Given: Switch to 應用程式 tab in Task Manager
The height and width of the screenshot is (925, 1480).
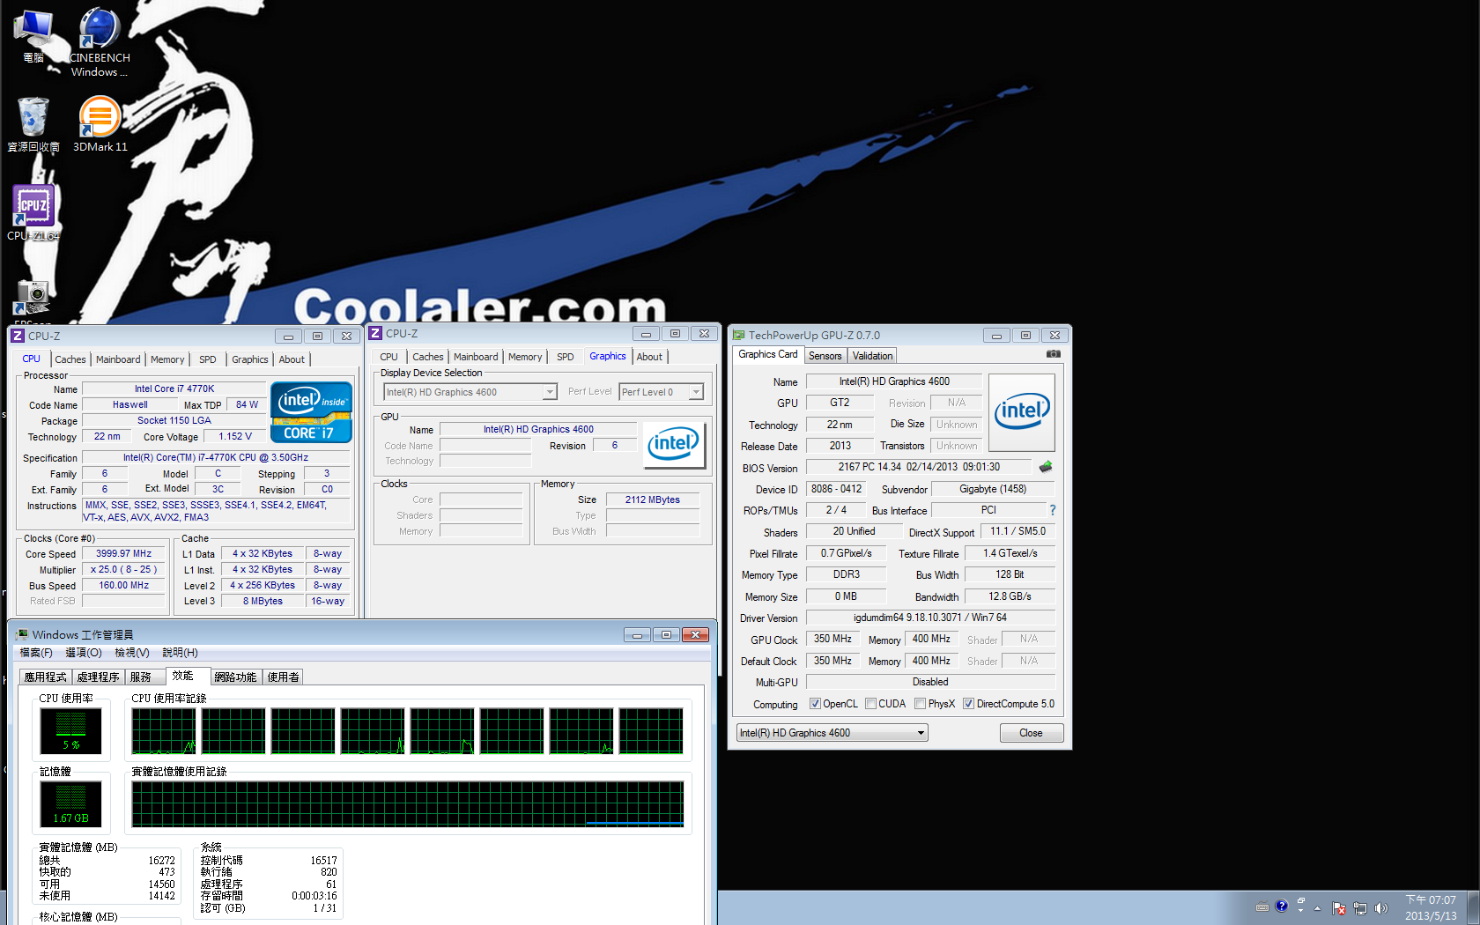Looking at the screenshot, I should (x=46, y=677).
